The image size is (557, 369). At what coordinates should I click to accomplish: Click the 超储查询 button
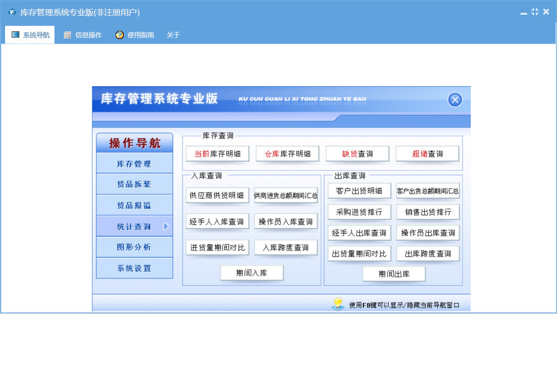(427, 154)
